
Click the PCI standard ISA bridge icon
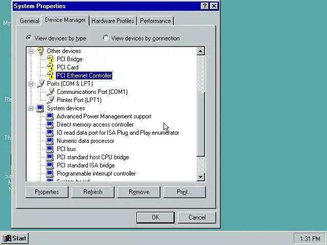(x=50, y=165)
